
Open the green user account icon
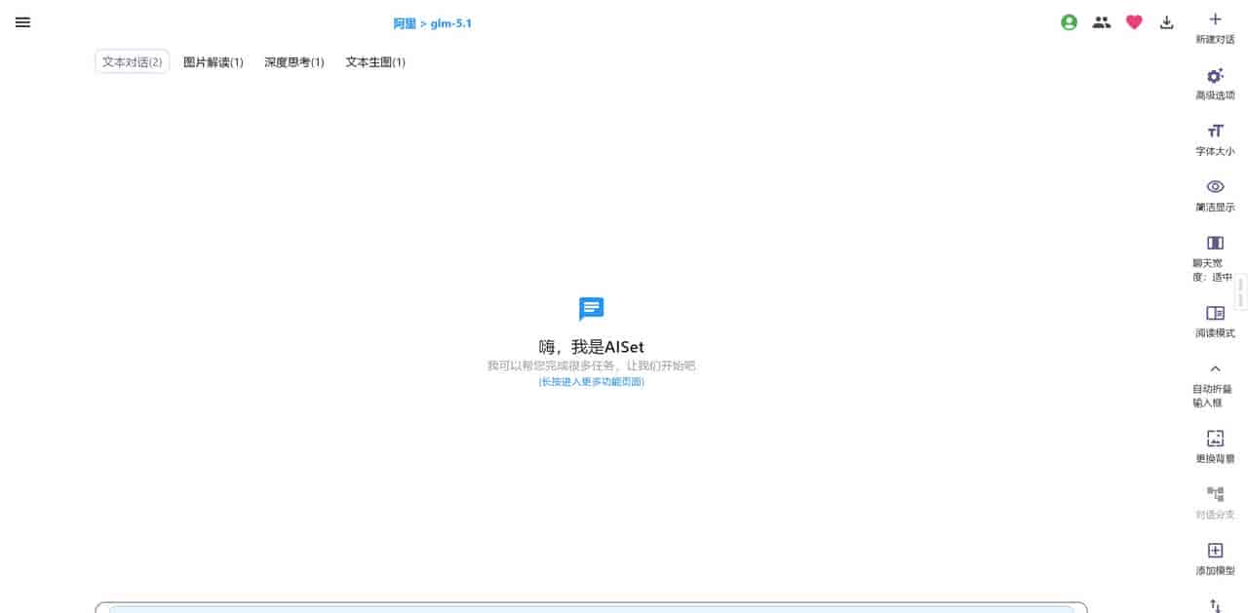1069,22
